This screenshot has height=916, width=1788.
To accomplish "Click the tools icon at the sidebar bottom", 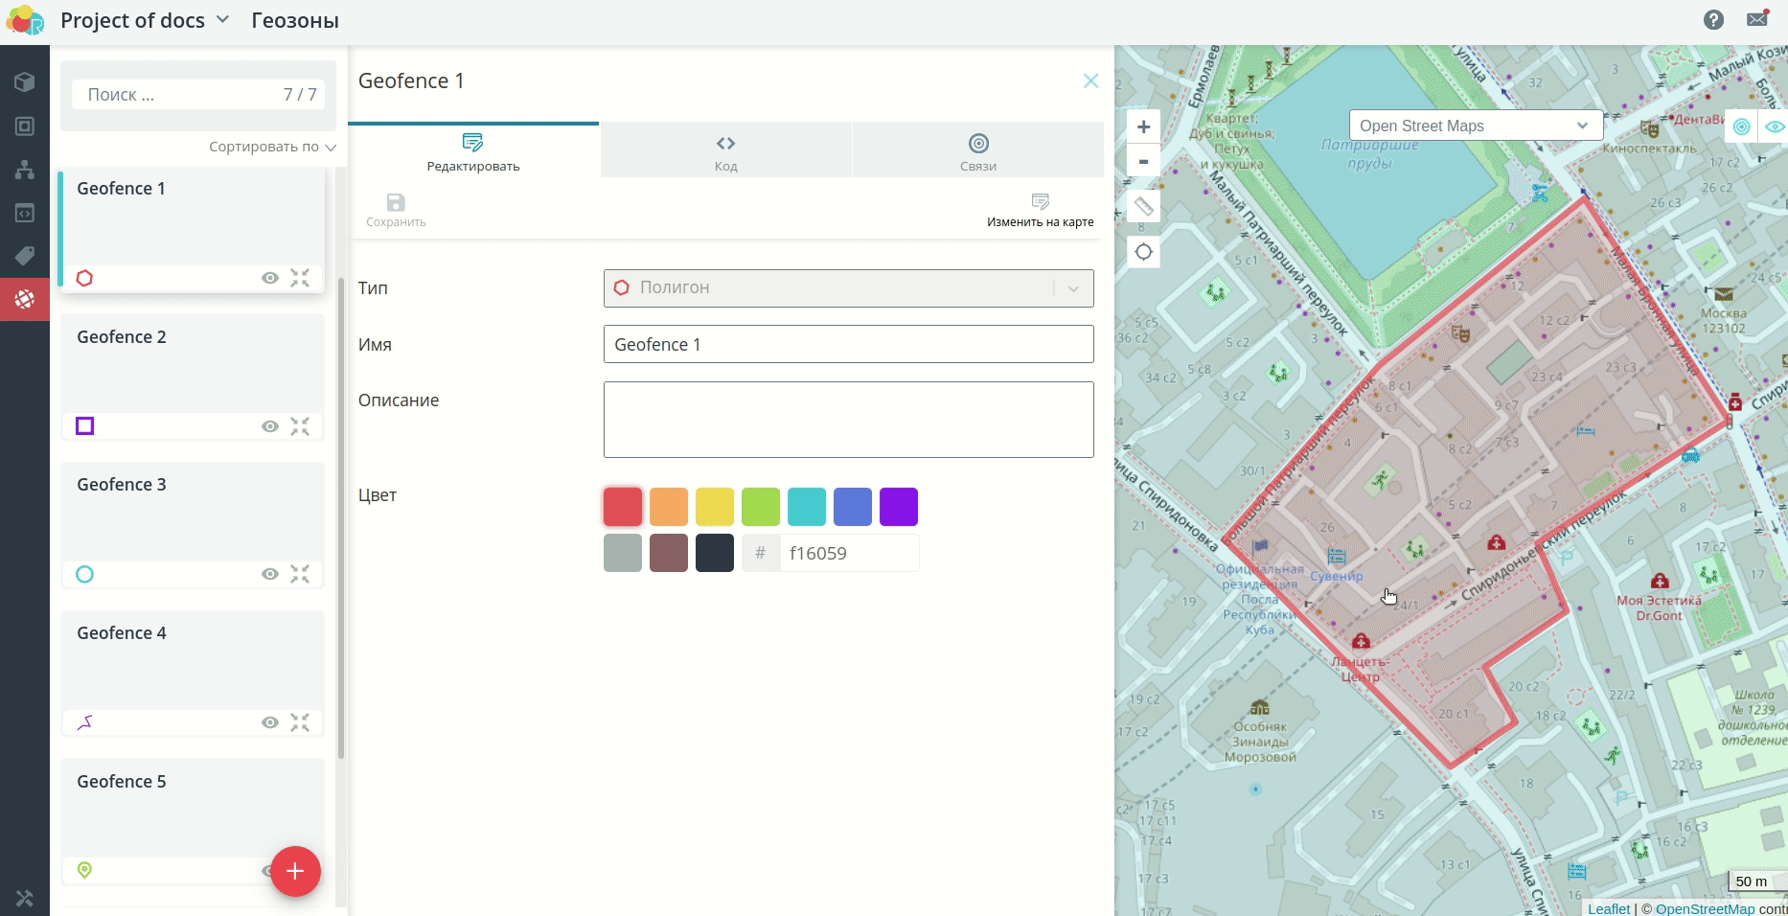I will 25,898.
